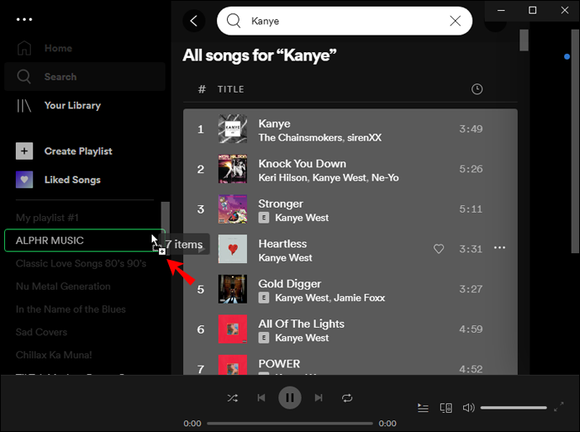The width and height of the screenshot is (580, 432).
Task: Open Nu Metal Generation playlist
Action: click(63, 286)
